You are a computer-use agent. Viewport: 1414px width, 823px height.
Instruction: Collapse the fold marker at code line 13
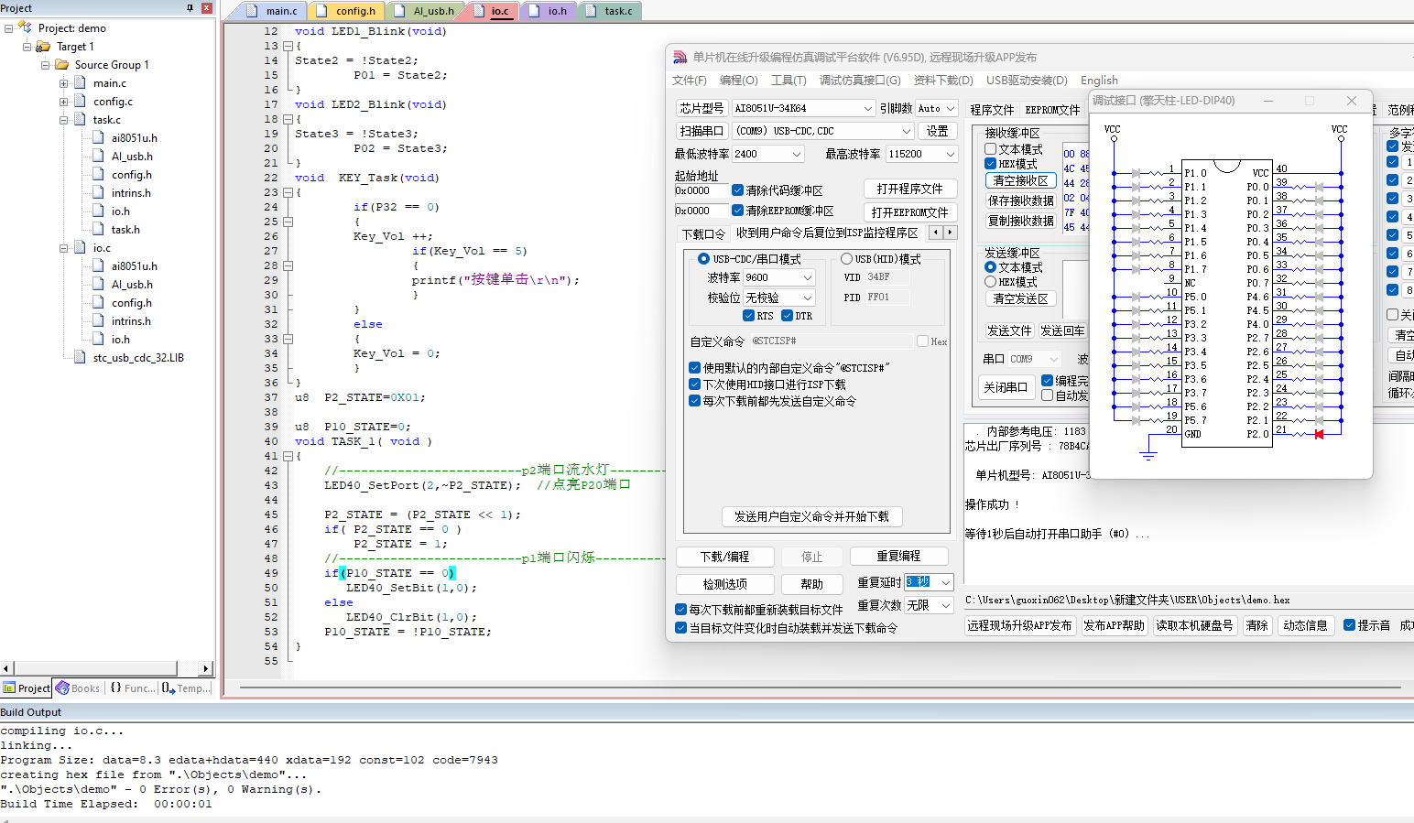(288, 46)
